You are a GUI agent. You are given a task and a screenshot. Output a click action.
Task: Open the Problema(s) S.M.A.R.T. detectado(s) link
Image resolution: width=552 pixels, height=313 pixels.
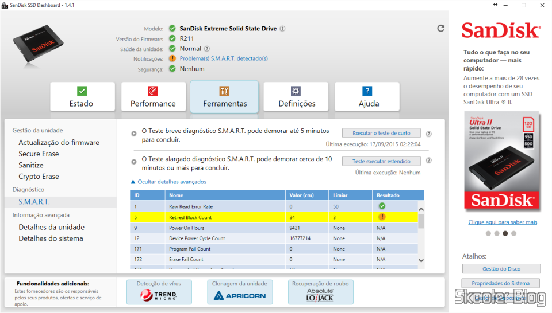[224, 58]
